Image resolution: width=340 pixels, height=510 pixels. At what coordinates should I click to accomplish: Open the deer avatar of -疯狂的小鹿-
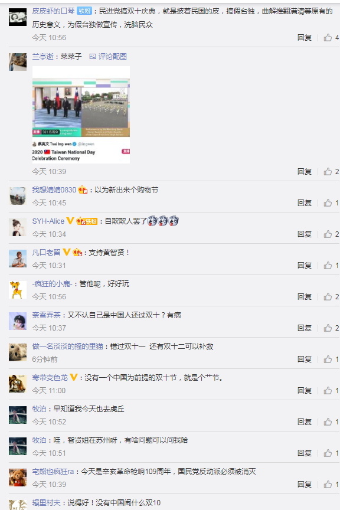click(18, 290)
